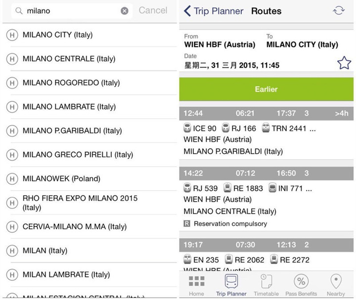Expand the 14:22 departure route details
Screen dimensions: 356x300
266,173
